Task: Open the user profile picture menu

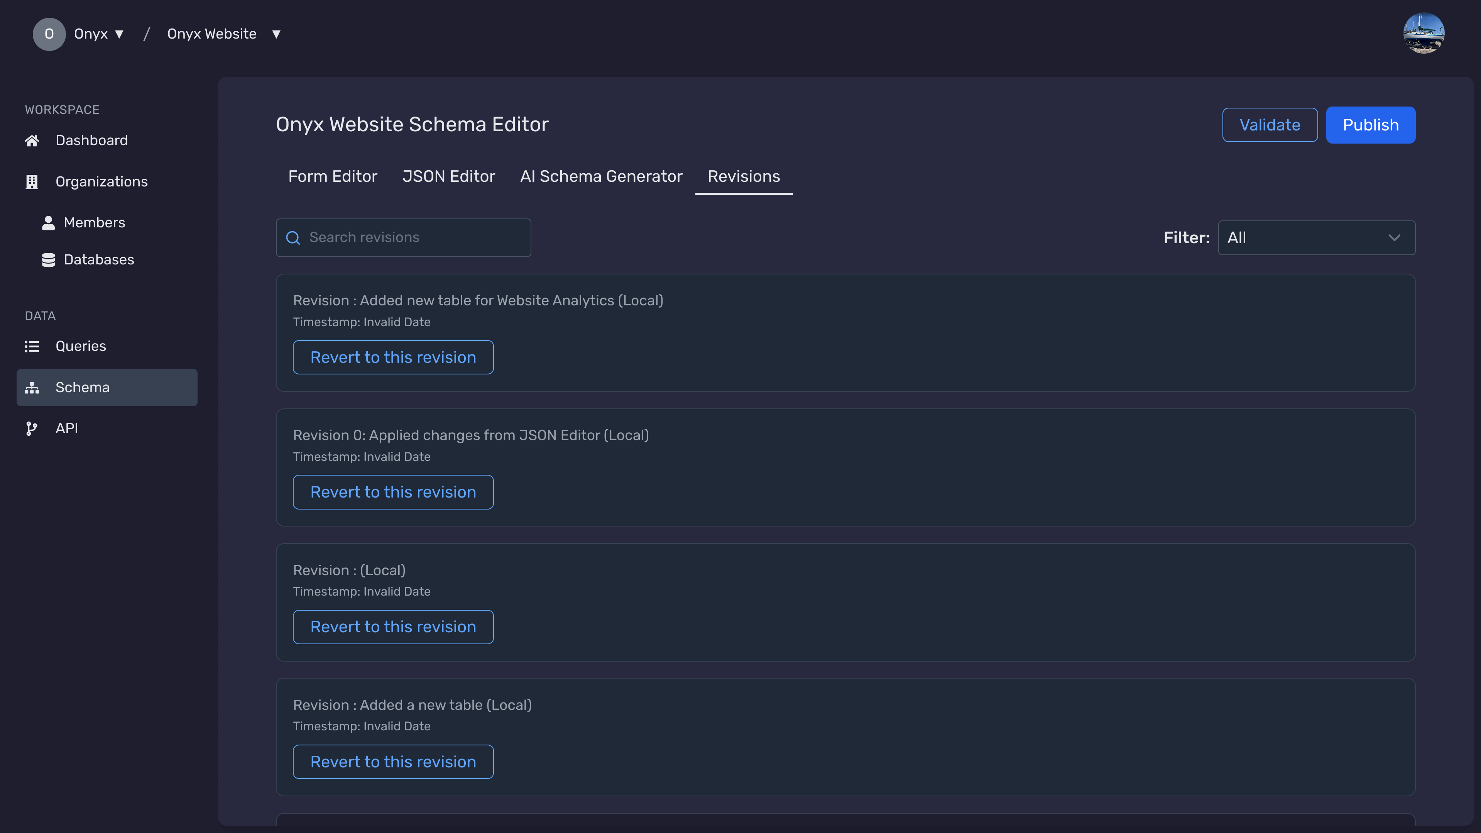Action: pyautogui.click(x=1424, y=33)
